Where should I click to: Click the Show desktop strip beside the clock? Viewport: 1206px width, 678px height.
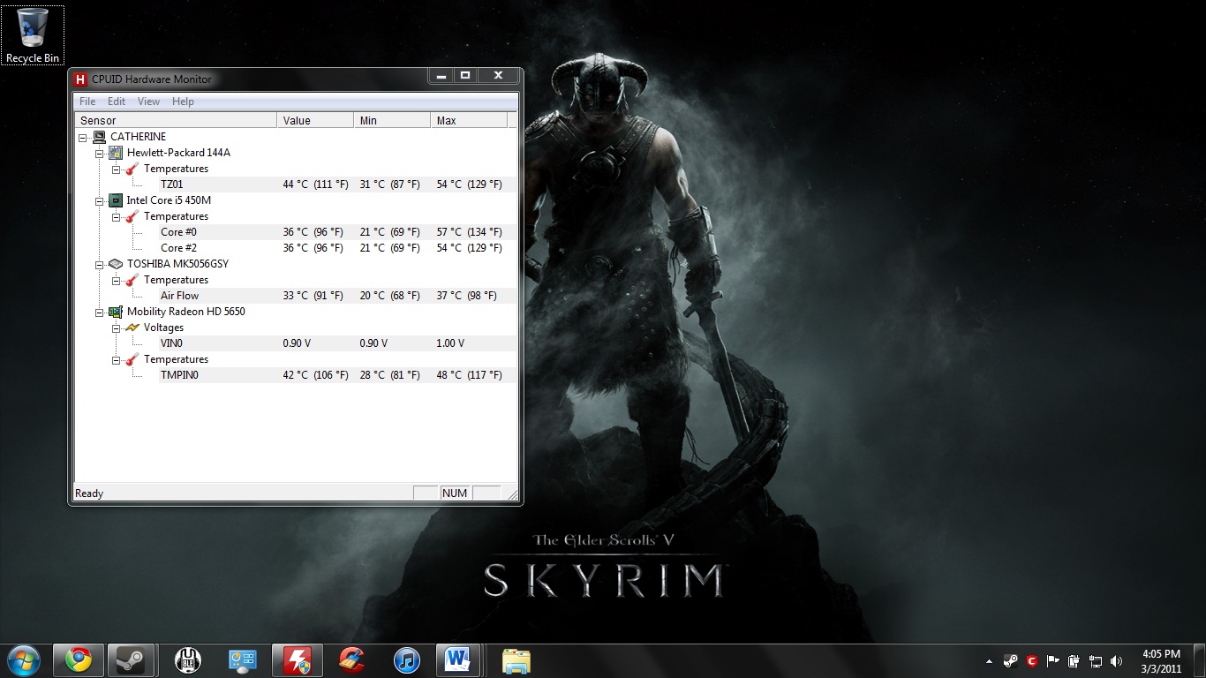coord(1199,660)
